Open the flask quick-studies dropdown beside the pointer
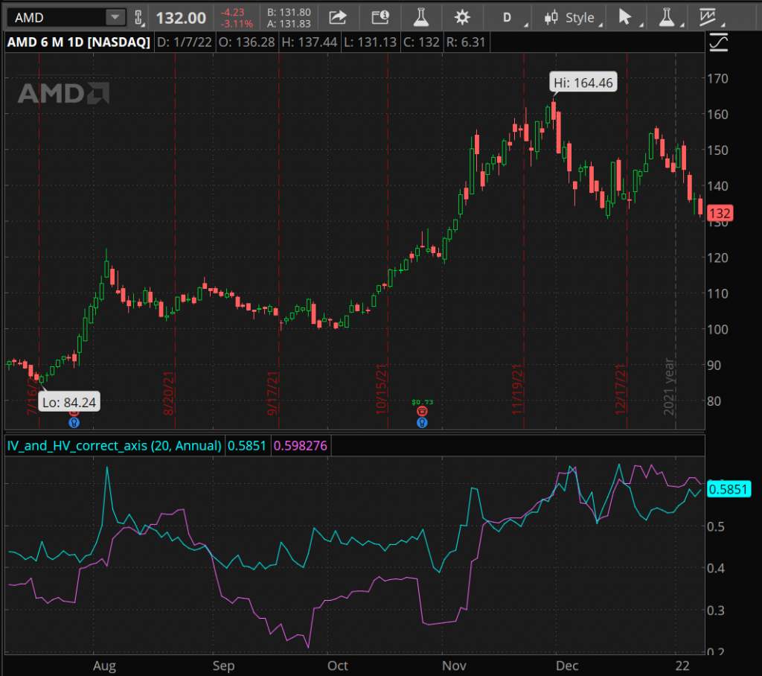762x676 pixels. pyautogui.click(x=667, y=18)
